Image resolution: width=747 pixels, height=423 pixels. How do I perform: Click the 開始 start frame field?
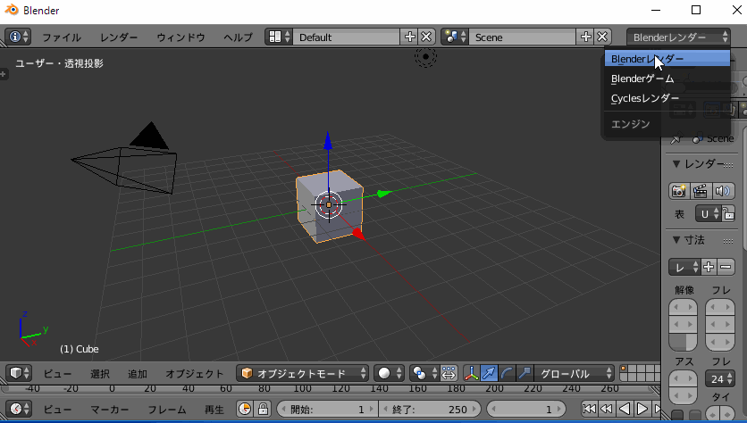[327, 409]
